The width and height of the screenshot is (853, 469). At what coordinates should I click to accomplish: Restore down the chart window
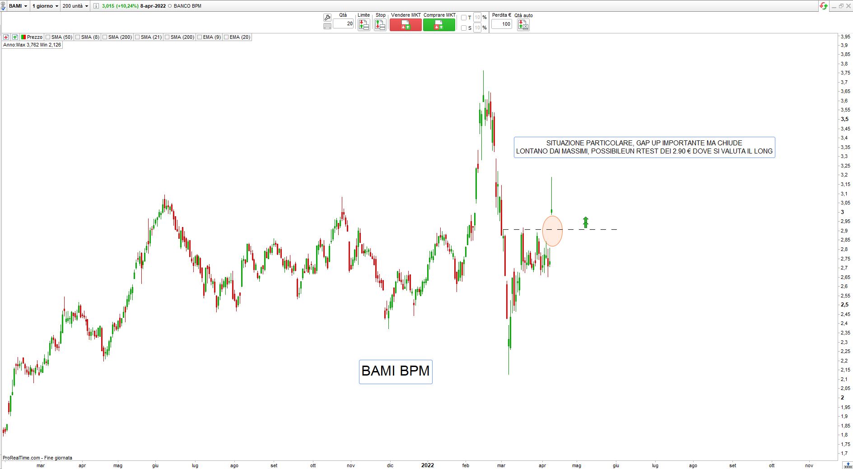(841, 6)
